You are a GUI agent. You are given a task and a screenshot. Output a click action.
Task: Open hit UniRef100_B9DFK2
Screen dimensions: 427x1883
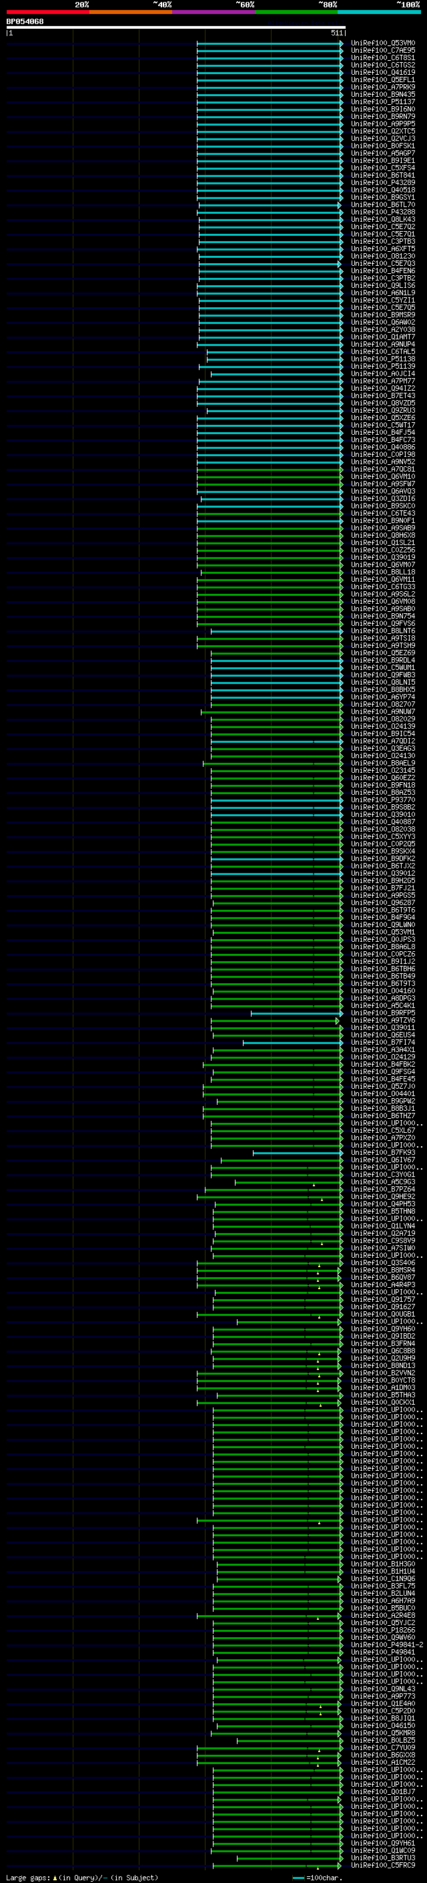(x=382, y=858)
